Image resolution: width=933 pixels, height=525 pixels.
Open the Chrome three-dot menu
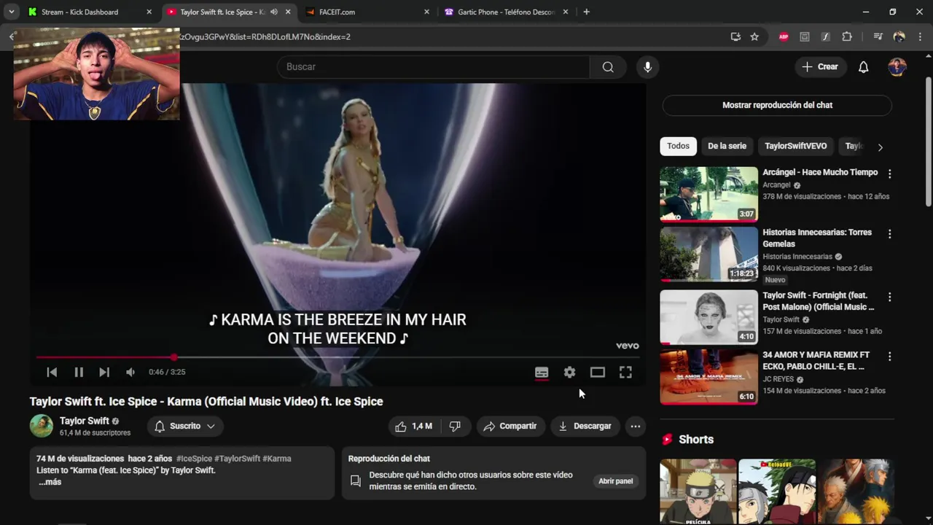tap(921, 36)
